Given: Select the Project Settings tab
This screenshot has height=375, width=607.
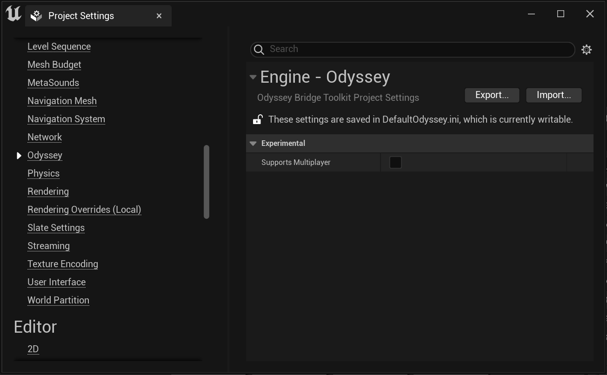Looking at the screenshot, I should click(98, 16).
